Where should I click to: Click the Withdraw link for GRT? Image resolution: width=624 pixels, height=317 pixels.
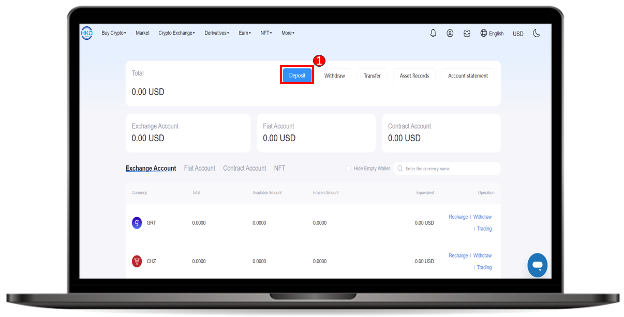click(x=482, y=217)
